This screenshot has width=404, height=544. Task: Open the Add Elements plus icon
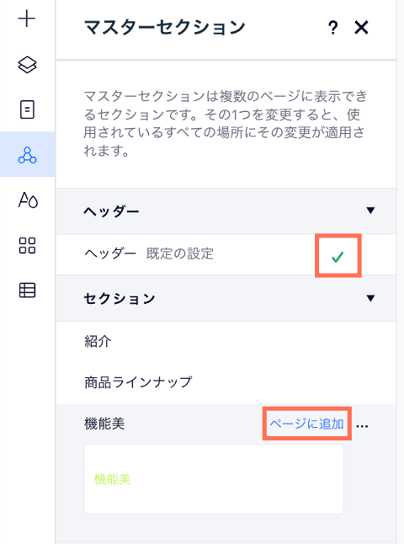tap(27, 19)
